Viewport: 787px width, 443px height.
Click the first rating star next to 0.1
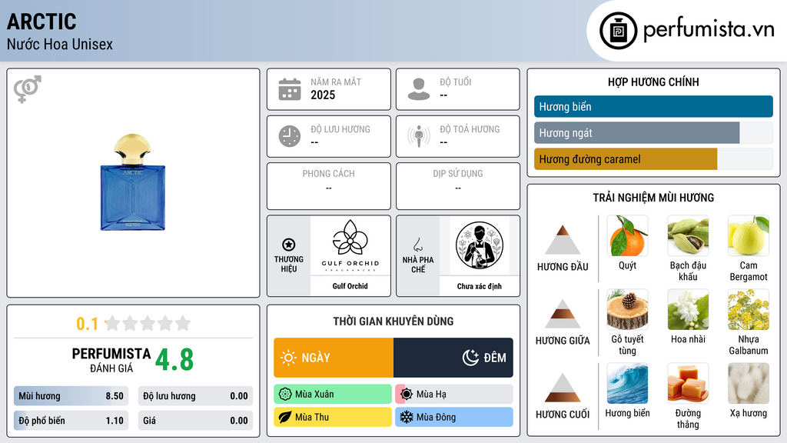click(113, 323)
